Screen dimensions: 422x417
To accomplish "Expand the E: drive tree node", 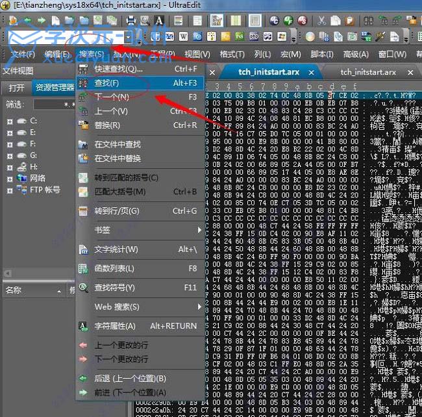I will 10,133.
